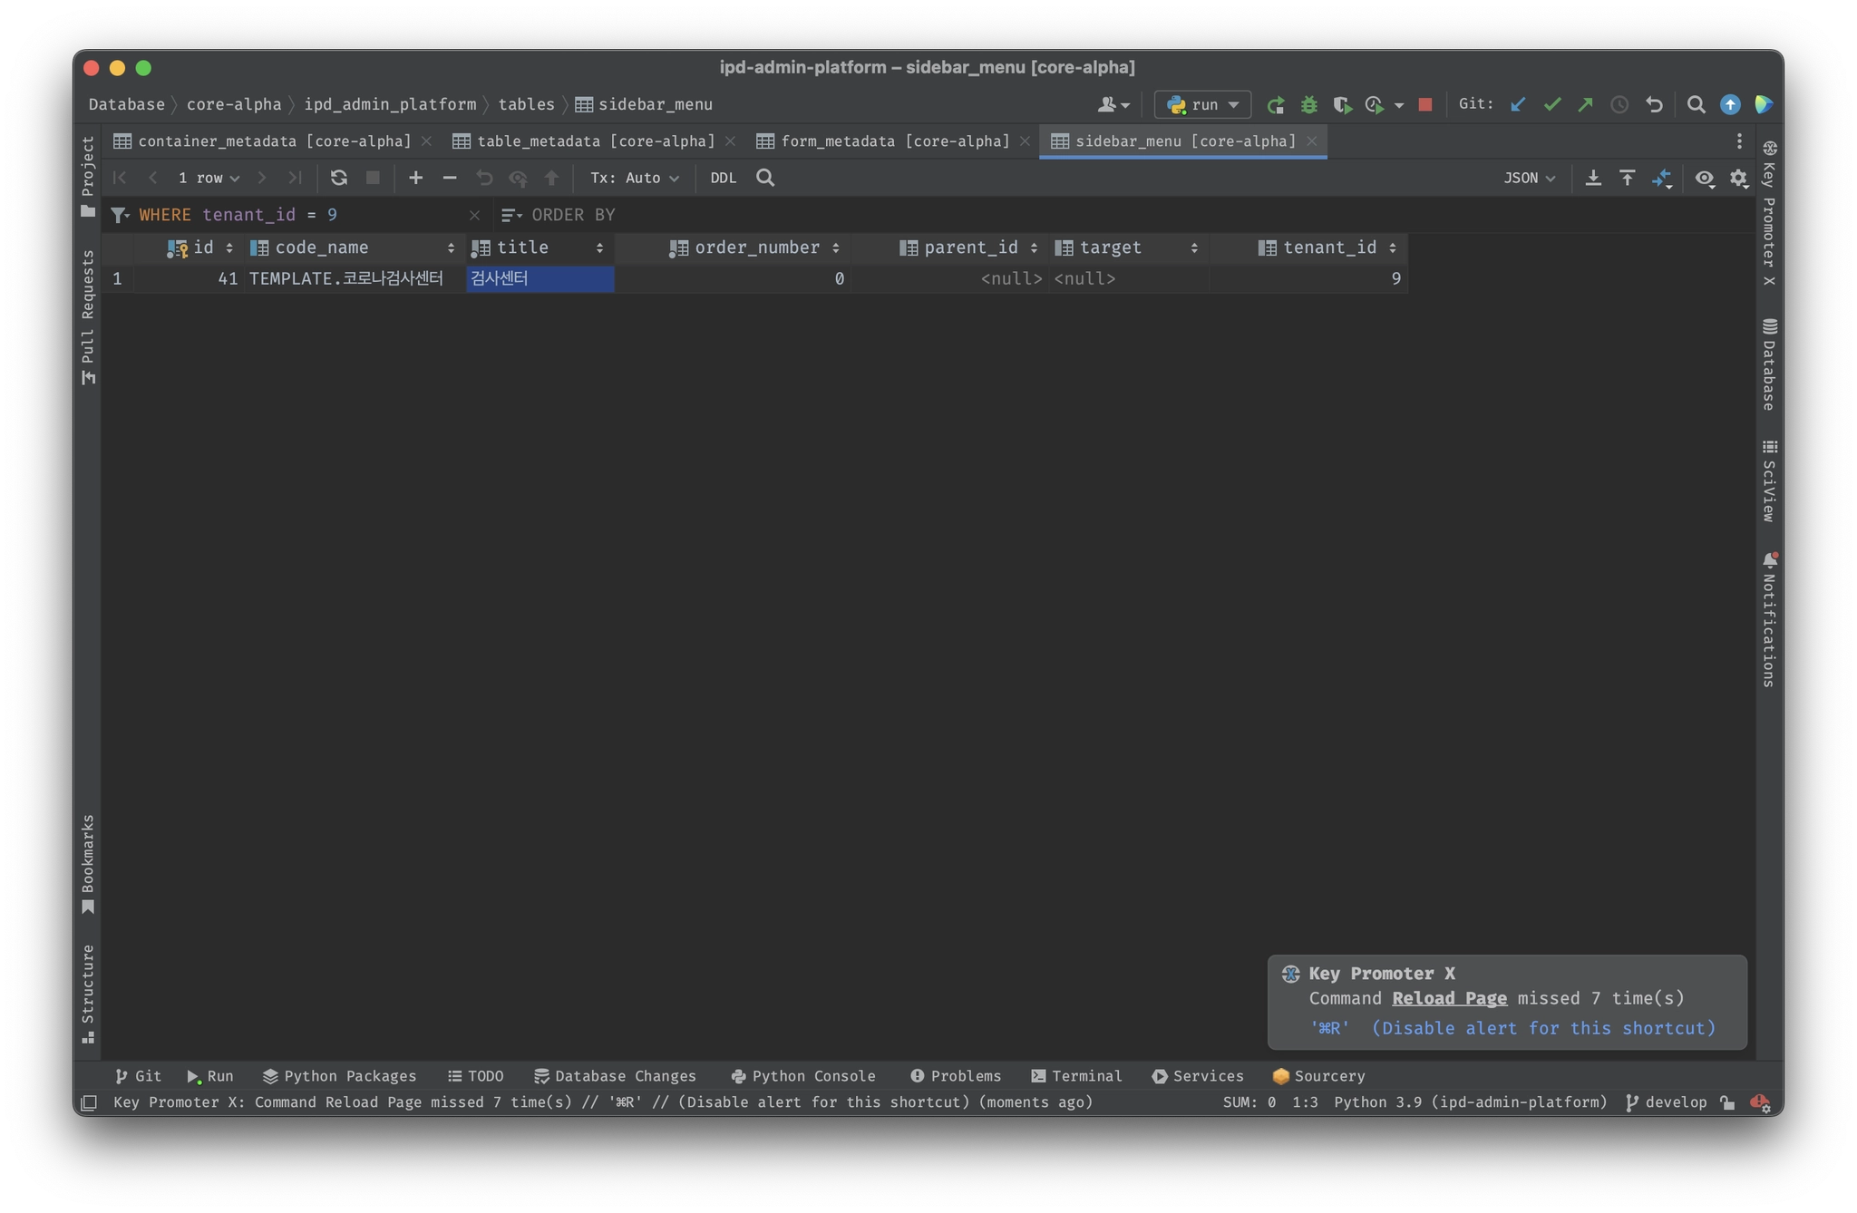Click Disable alert for this shortcut link

tap(1543, 1028)
